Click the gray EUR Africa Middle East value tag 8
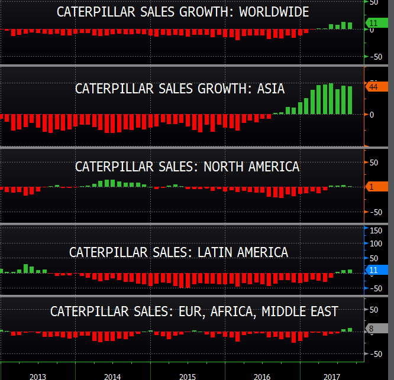Image resolution: width=394 pixels, height=380 pixels. pyautogui.click(x=377, y=329)
